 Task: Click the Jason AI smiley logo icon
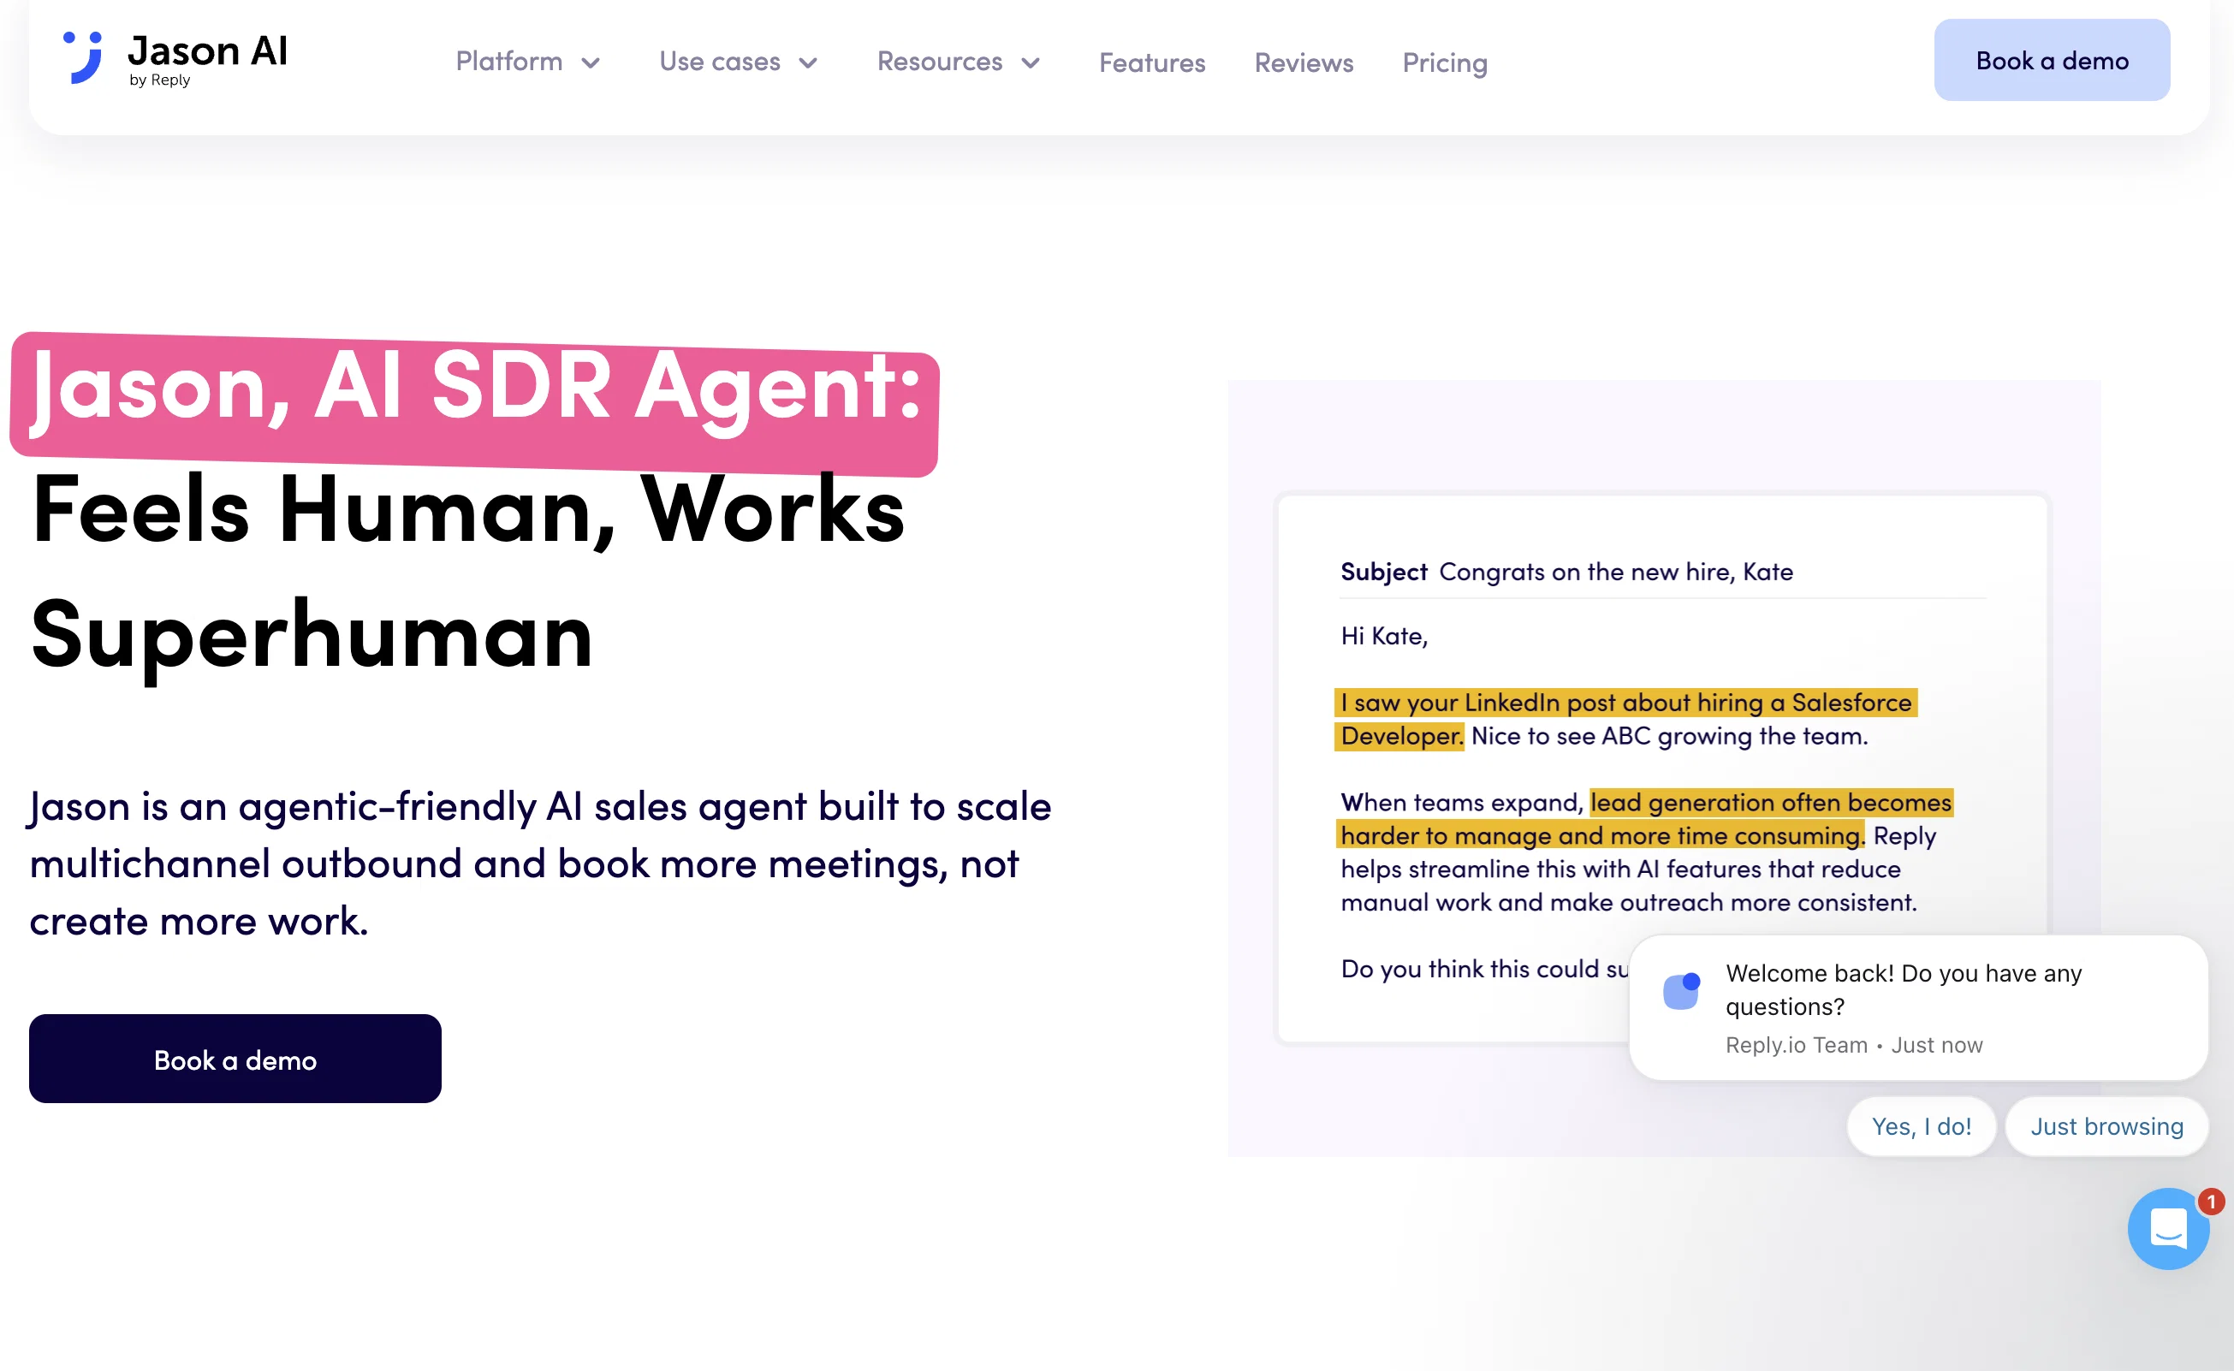[x=82, y=58]
